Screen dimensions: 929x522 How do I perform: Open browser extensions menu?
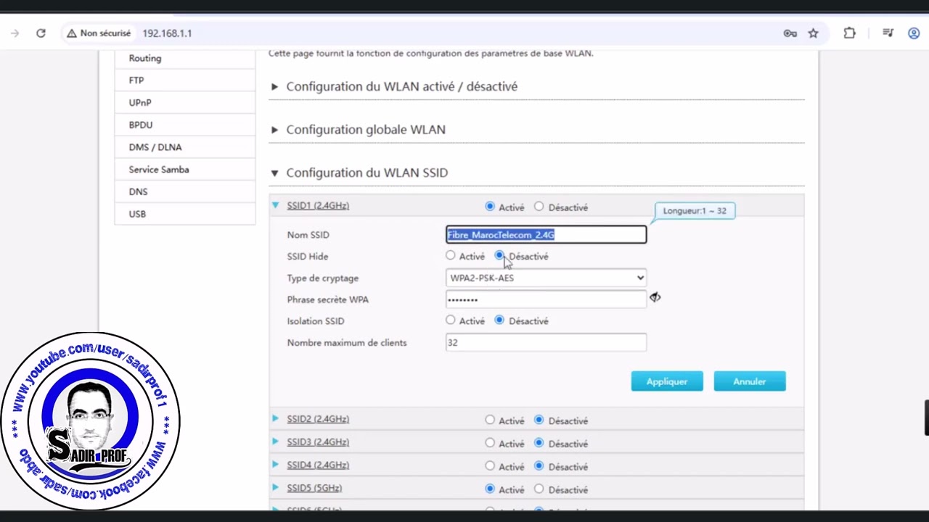(849, 33)
